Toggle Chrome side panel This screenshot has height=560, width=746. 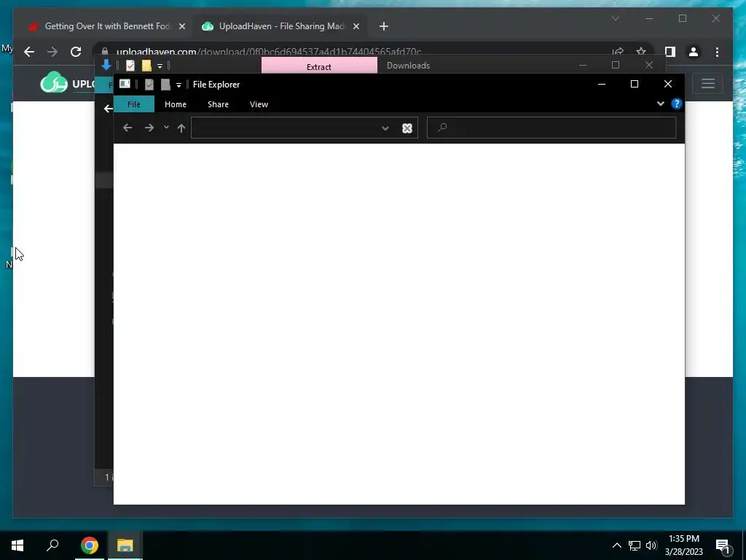pos(670,52)
